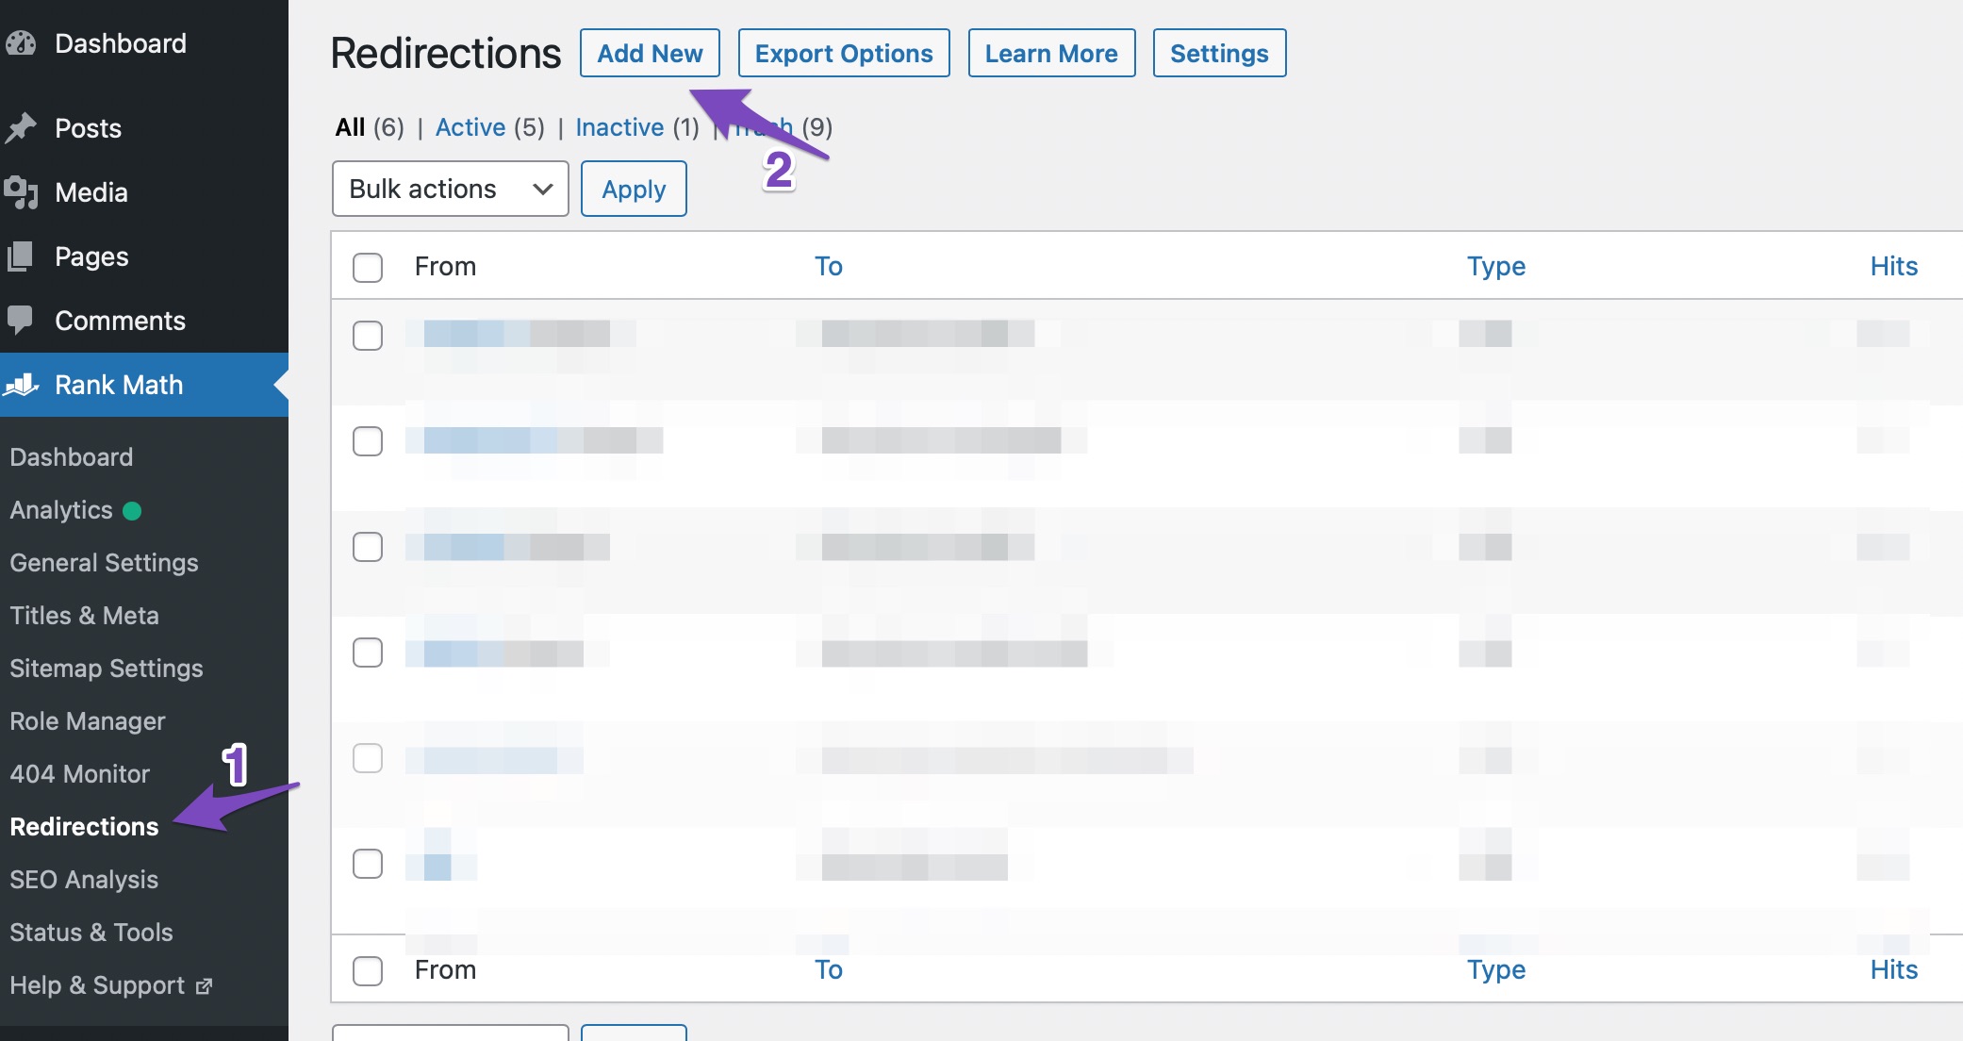The width and height of the screenshot is (1963, 1041).
Task: Open Help & Support submenu item
Action: click(x=97, y=985)
